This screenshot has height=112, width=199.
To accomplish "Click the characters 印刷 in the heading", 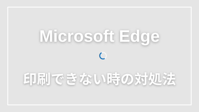I will click(37, 79).
